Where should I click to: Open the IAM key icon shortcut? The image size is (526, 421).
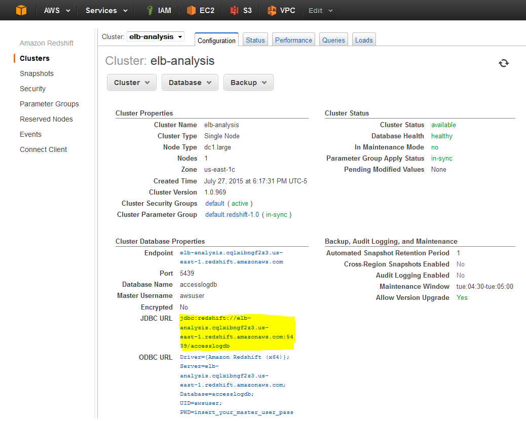pyautogui.click(x=150, y=11)
